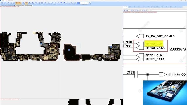Viewport: 187px width, 105px height.
Task: Click the Zoom- toolbar icon
Action: pyautogui.click(x=49, y=3)
